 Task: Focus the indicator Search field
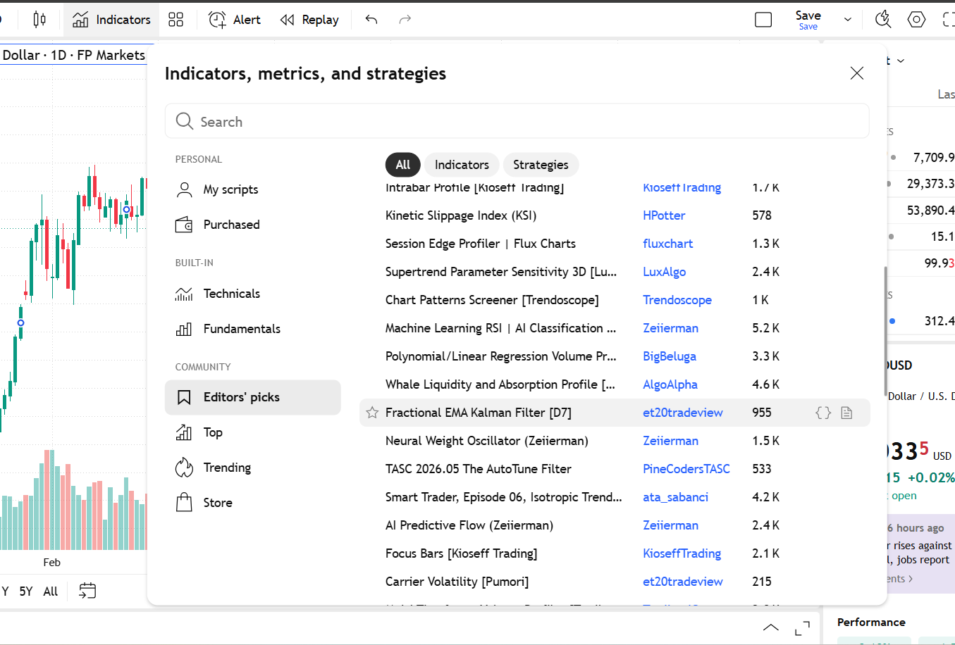tap(517, 121)
